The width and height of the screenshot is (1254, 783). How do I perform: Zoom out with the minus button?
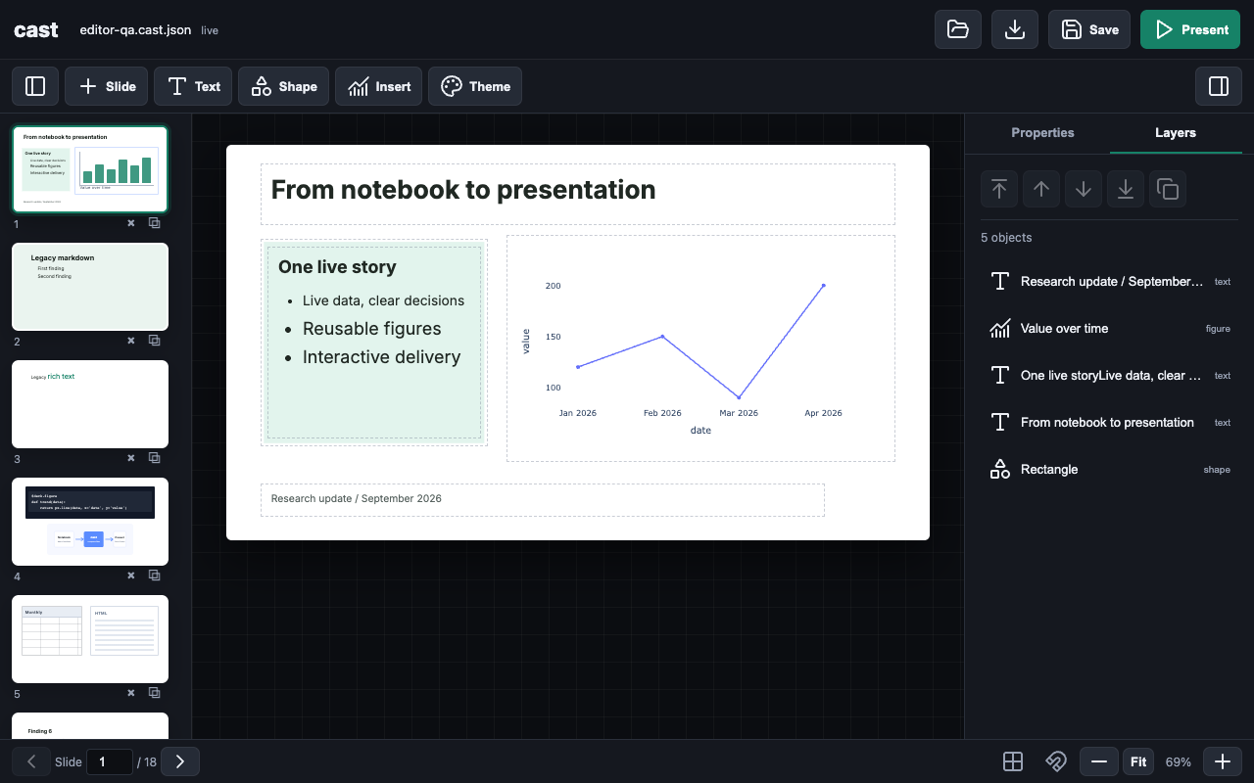1099,761
